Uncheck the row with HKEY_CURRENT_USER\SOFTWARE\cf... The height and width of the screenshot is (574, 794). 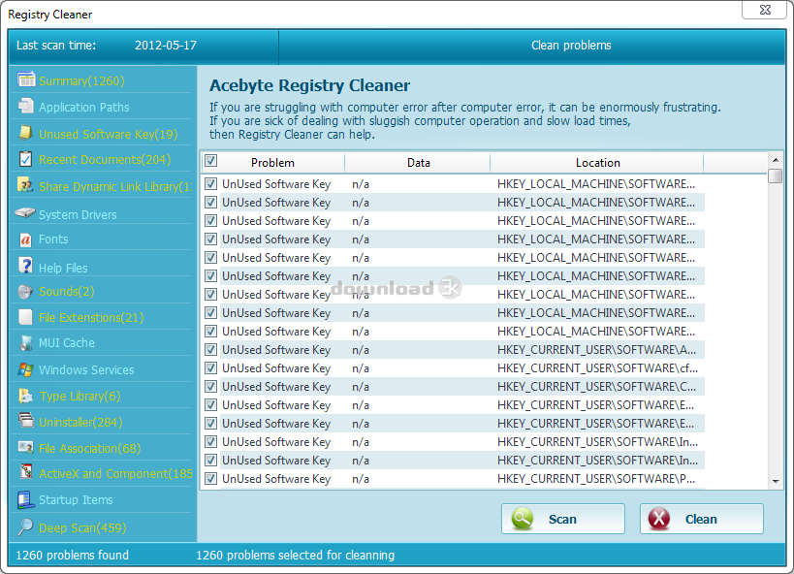click(210, 368)
